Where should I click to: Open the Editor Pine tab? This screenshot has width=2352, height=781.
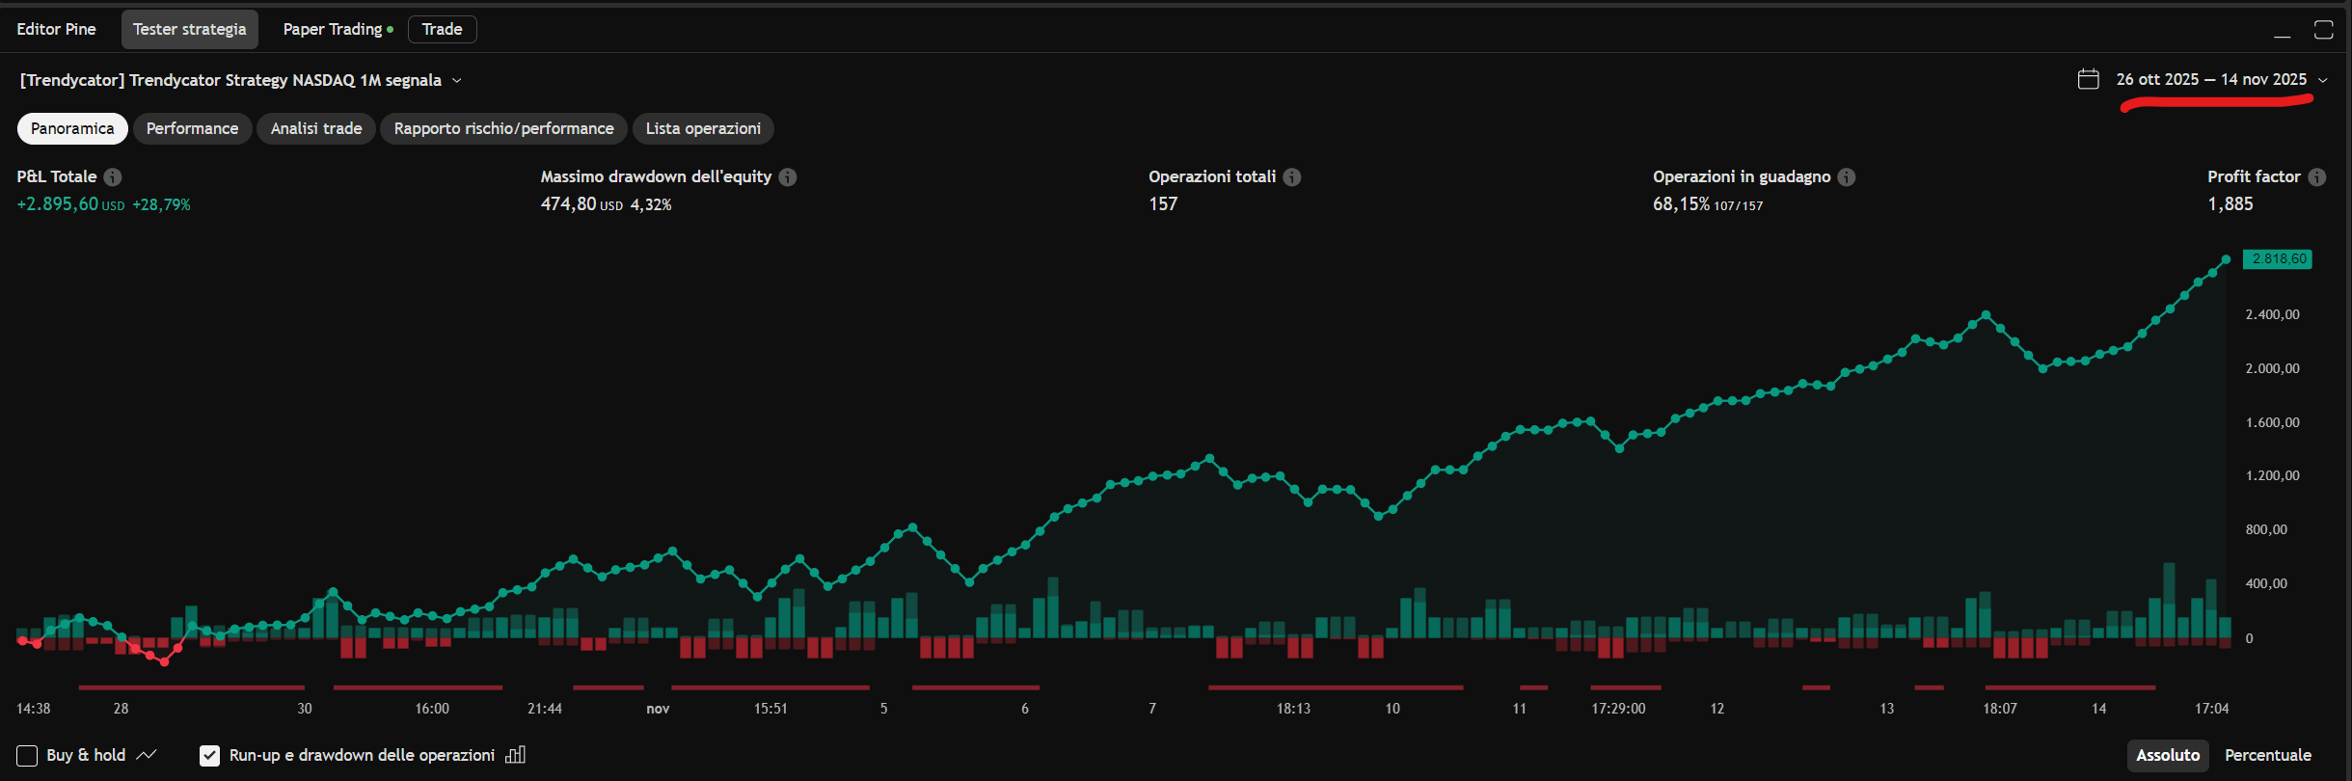click(x=56, y=29)
